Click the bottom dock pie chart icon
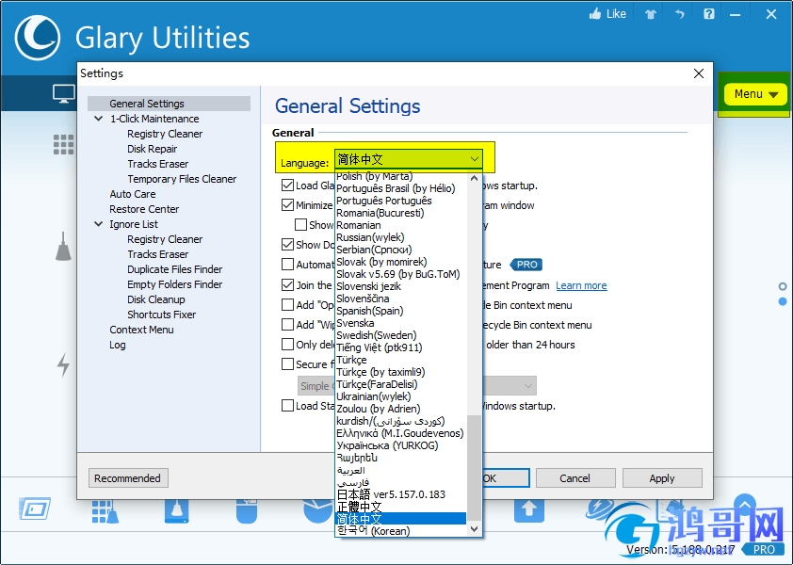The width and height of the screenshot is (793, 565). click(317, 510)
